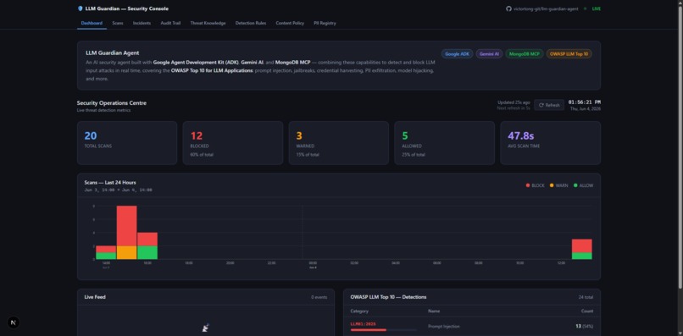This screenshot has height=336, width=683.
Task: Click the Category column header
Action: click(359, 311)
